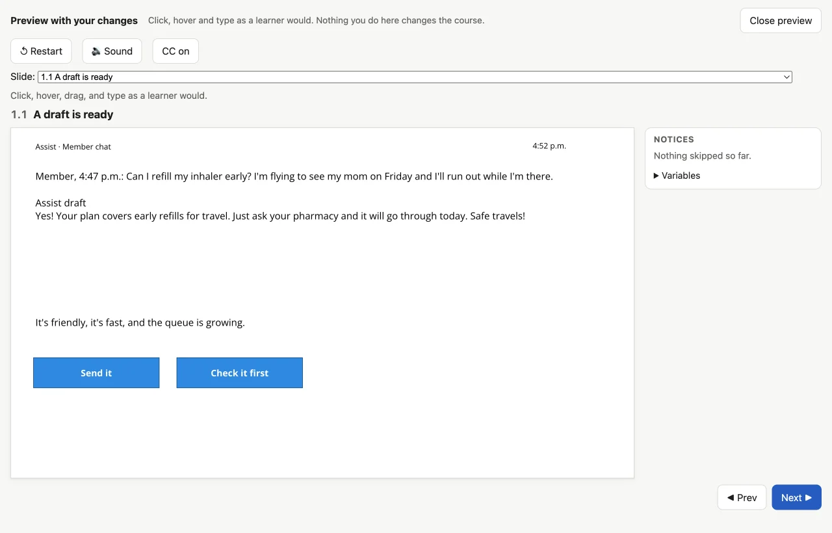Restart the course preview
The image size is (832, 533).
coord(41,51)
